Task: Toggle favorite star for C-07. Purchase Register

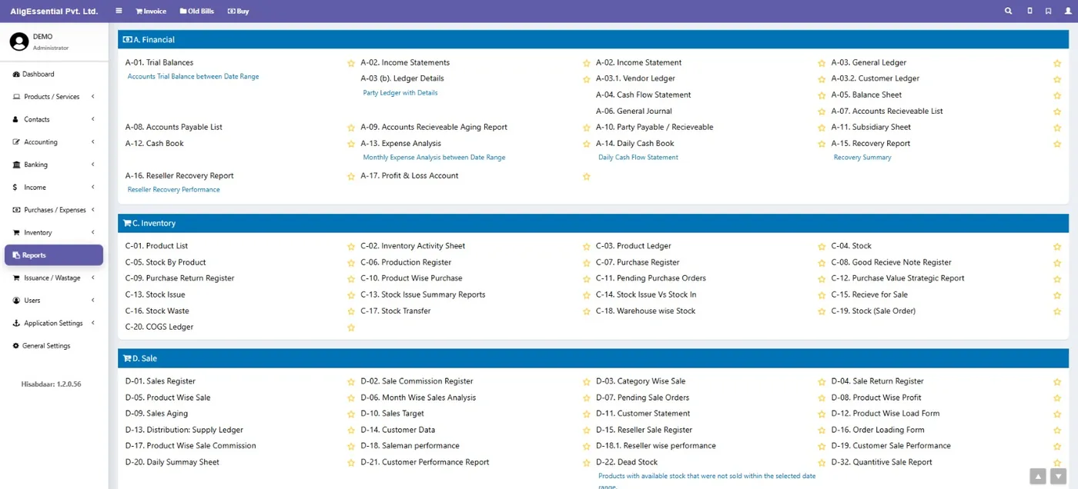Action: coord(822,263)
